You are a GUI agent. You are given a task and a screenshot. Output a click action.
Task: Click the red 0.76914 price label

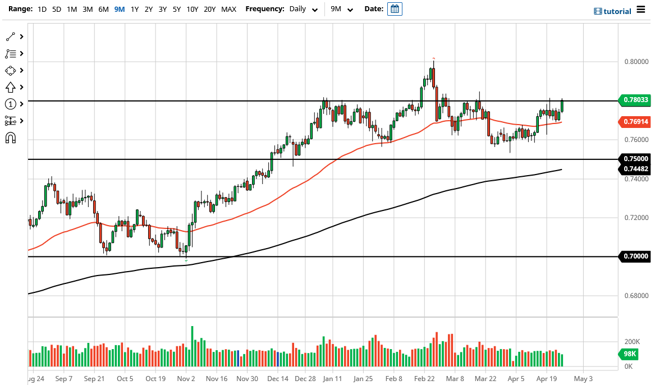pyautogui.click(x=635, y=122)
